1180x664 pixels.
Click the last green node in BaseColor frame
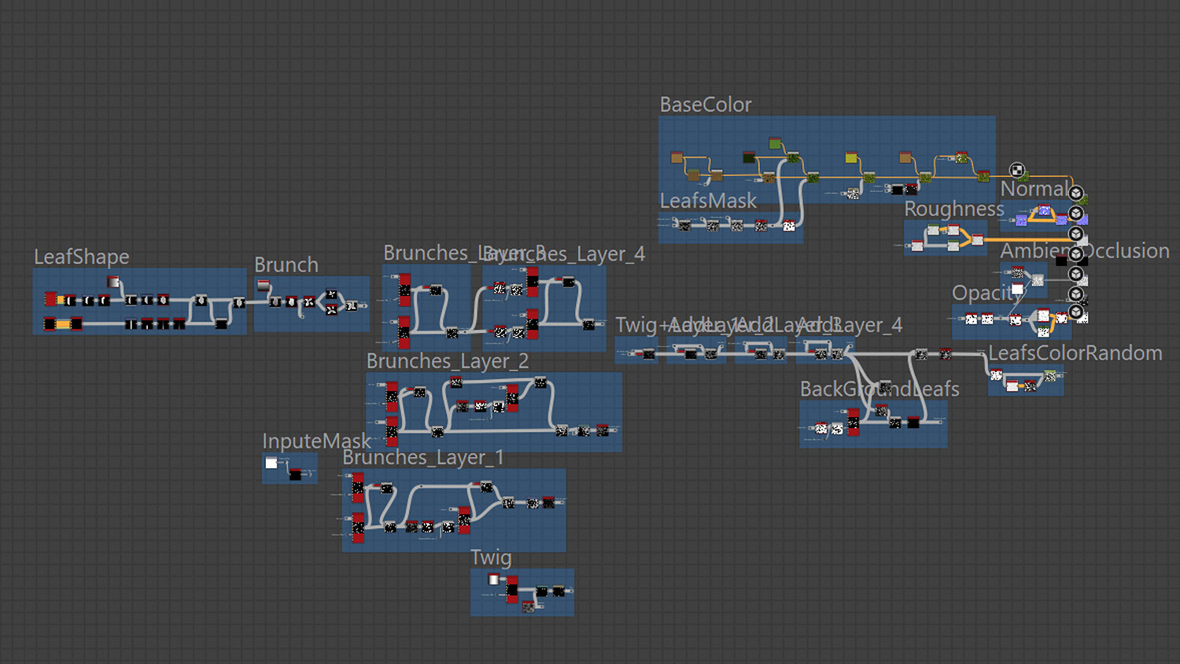point(983,175)
